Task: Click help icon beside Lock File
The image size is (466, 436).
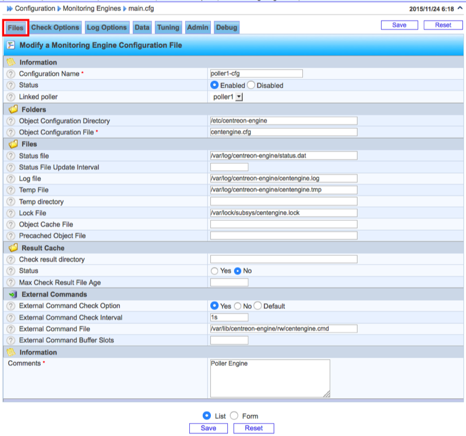Action: [x=10, y=213]
